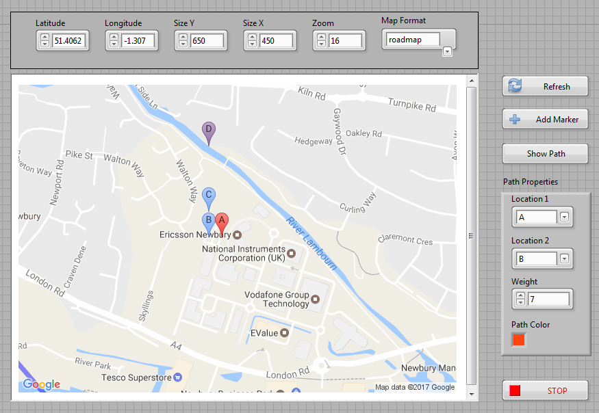
Task: Decrement Size Y with the down arrow
Action: coord(183,44)
